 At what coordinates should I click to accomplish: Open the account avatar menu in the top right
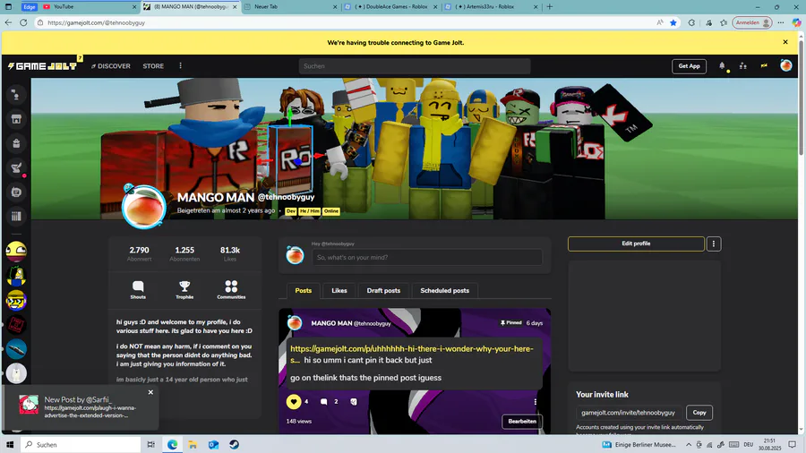pyautogui.click(x=785, y=65)
